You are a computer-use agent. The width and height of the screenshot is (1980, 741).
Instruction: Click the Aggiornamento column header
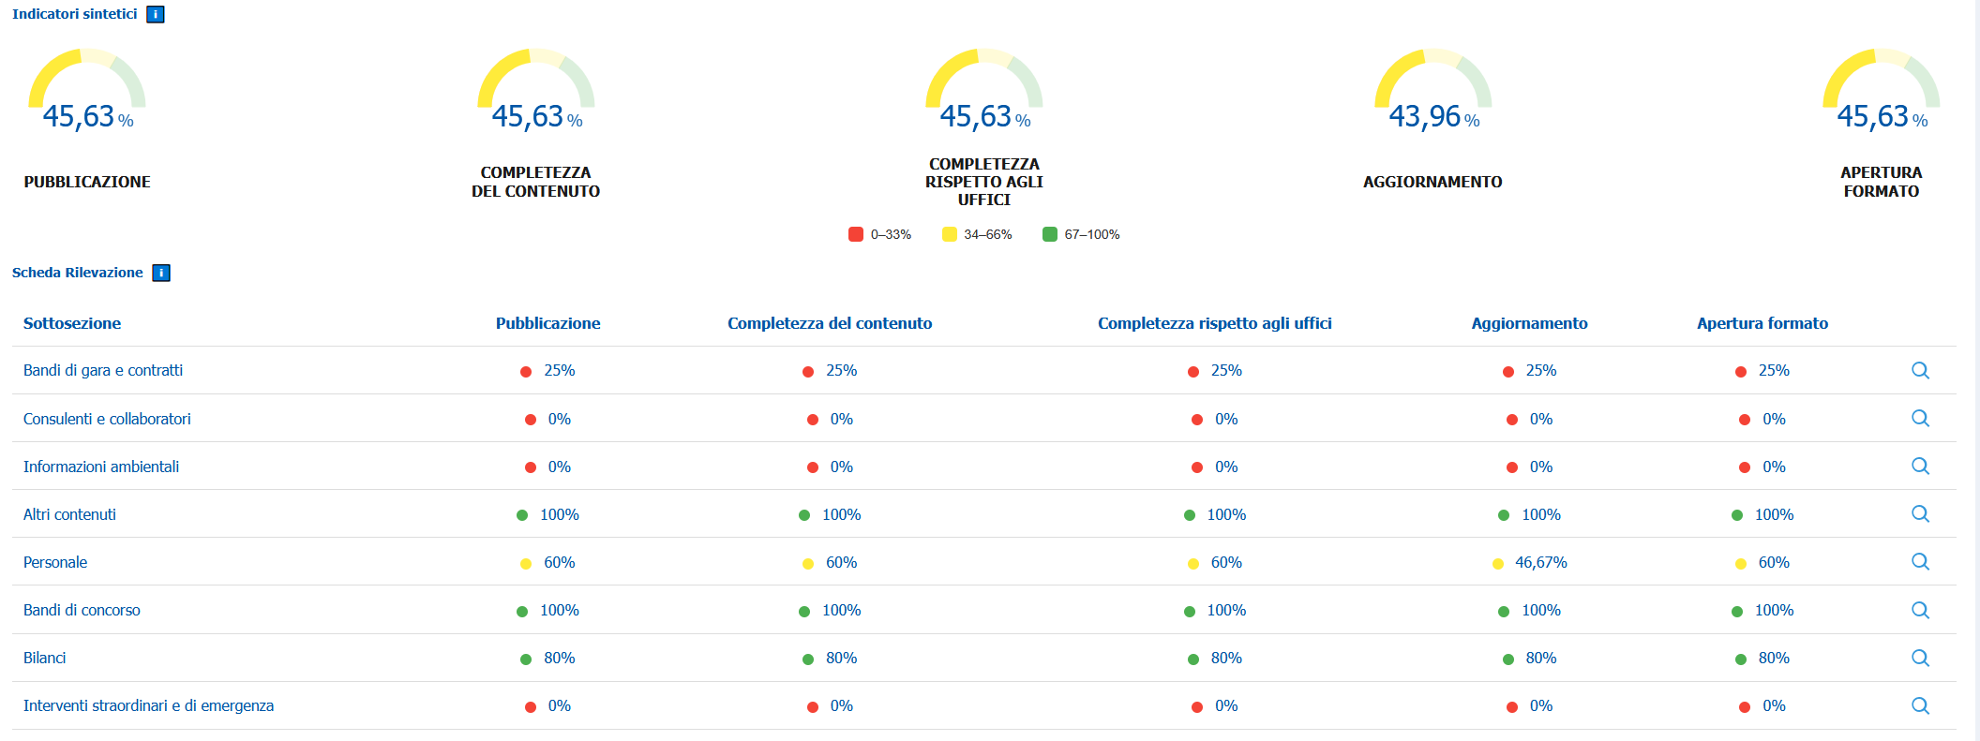1529,323
